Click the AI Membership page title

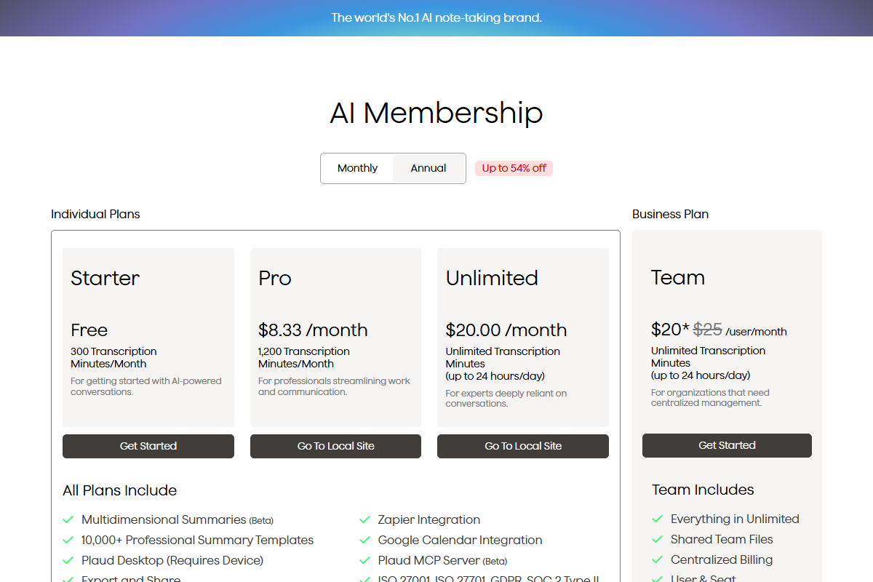coord(436,113)
